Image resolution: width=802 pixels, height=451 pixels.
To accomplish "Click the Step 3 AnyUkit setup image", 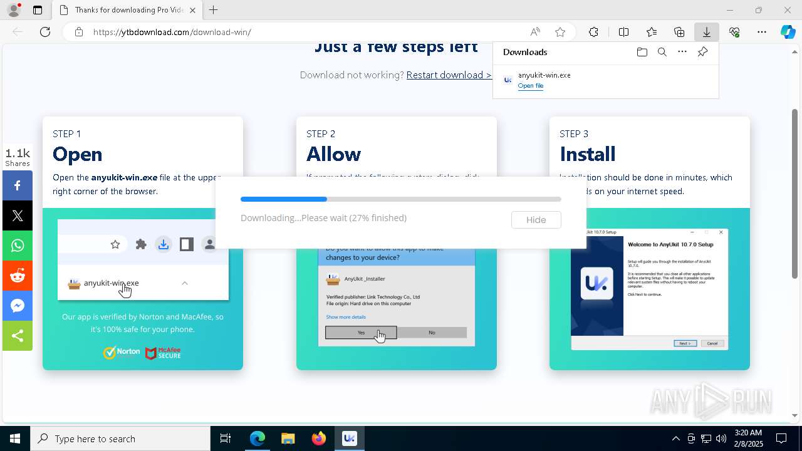I will 649,289.
